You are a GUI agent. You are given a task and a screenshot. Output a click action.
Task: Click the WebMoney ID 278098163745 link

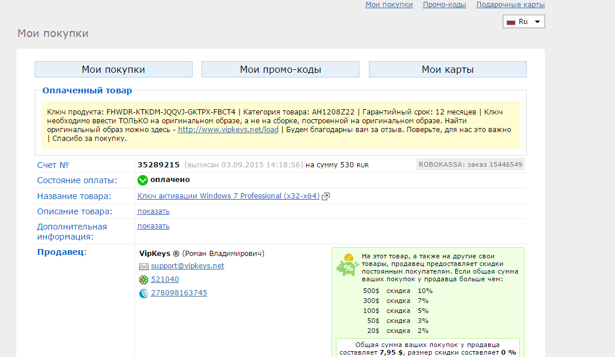179,293
